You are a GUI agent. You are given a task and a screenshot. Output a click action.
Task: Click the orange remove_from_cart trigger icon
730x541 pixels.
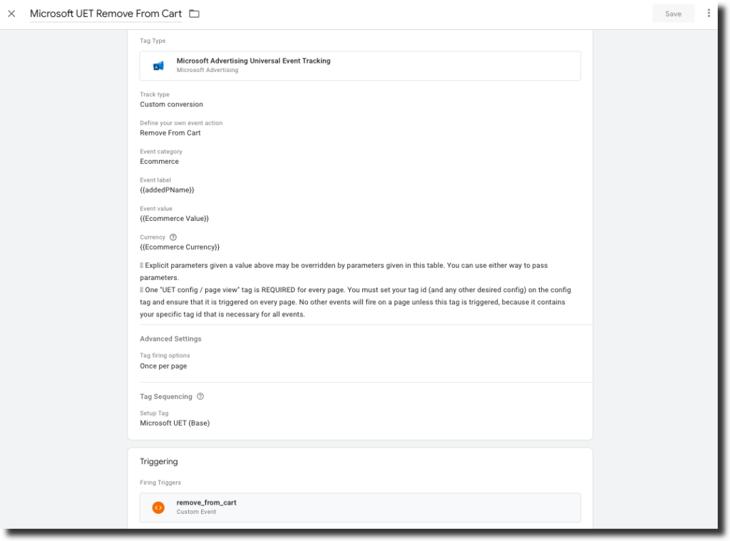tap(158, 507)
